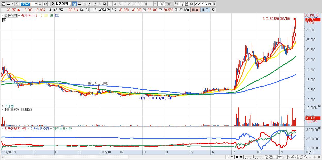The height and width of the screenshot is (160, 322).
Task: Click the 120-day moving average legend
Action: click(57, 15)
